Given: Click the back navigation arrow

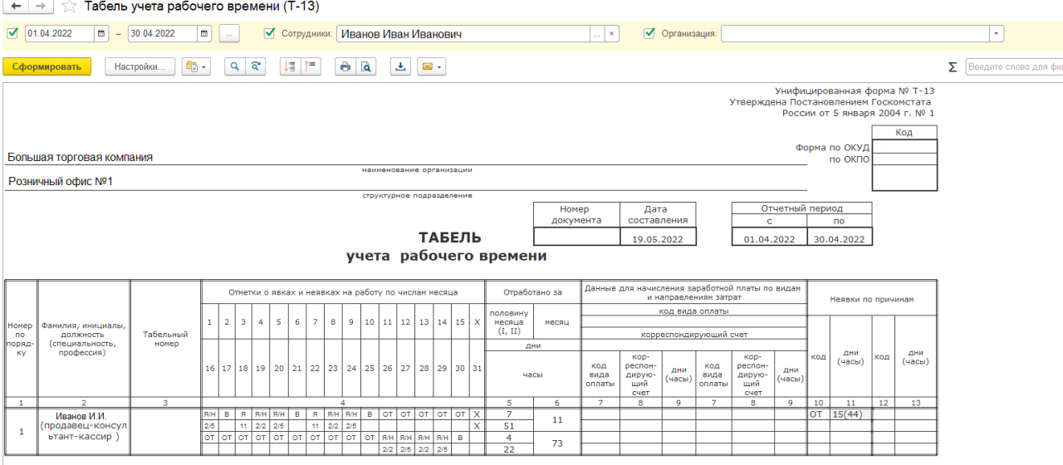Looking at the screenshot, I should tap(14, 7).
